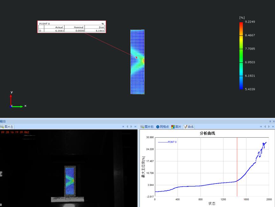Image resolution: width=275 pixels, height=207 pixels.
Task: Click first-tab arrow in curve panel
Action: (261, 127)
